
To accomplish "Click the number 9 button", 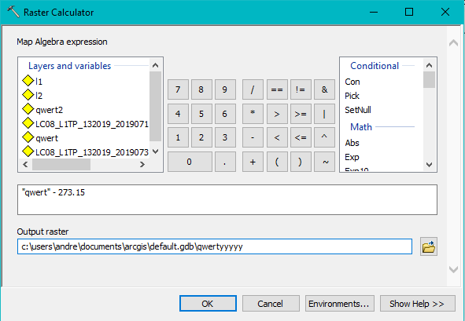I will [x=225, y=89].
